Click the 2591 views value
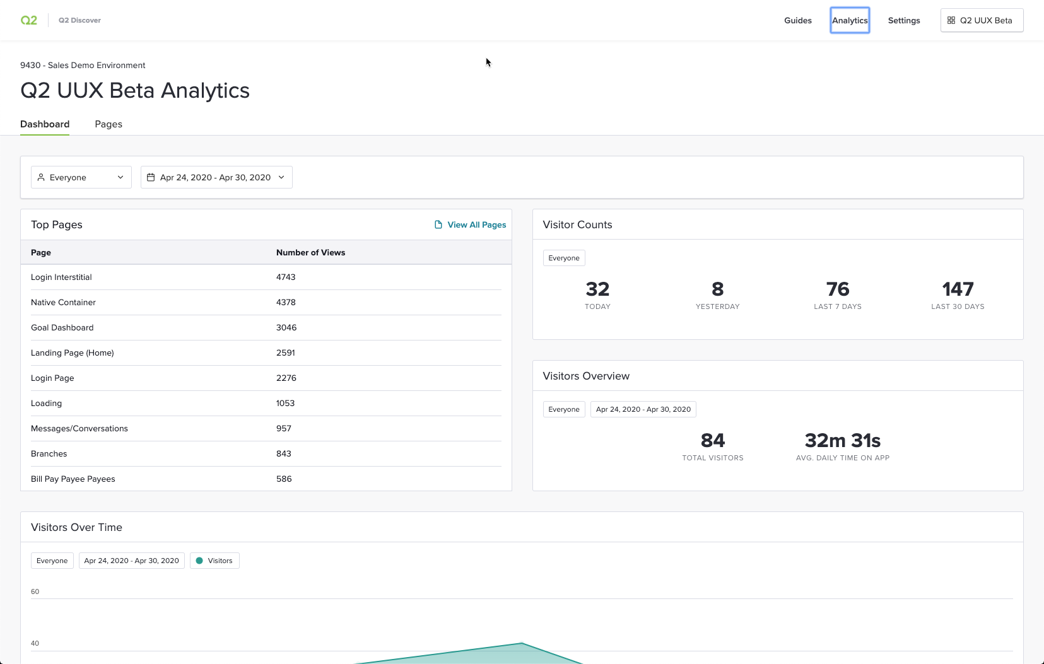1044x664 pixels. click(x=286, y=353)
